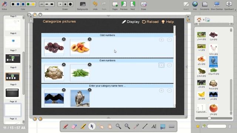Select the yellow color swatch
Image resolution: width=237 pixels, height=133 pixels.
pyautogui.click(x=33, y=4)
